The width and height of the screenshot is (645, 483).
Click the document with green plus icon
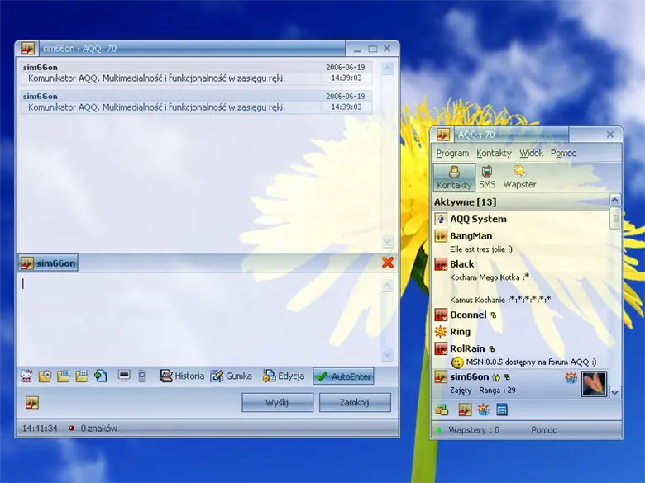click(100, 376)
